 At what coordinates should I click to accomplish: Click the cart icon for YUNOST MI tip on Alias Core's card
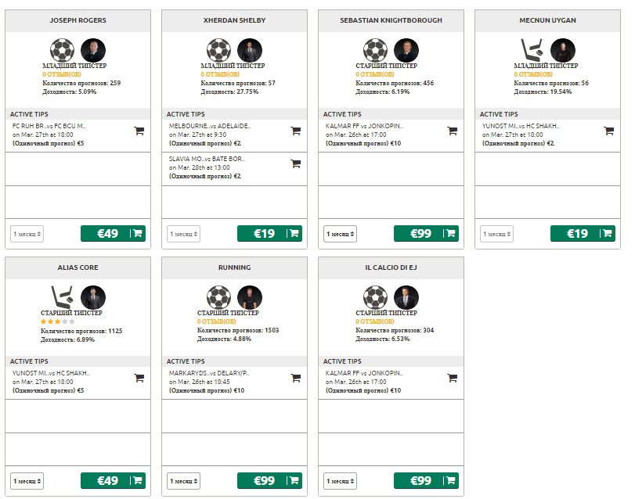(x=139, y=378)
